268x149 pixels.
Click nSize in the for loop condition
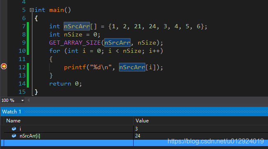132,51
